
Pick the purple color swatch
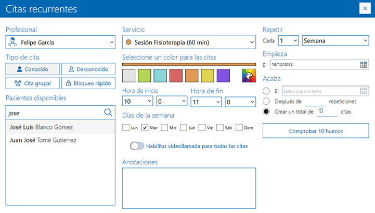click(x=223, y=76)
